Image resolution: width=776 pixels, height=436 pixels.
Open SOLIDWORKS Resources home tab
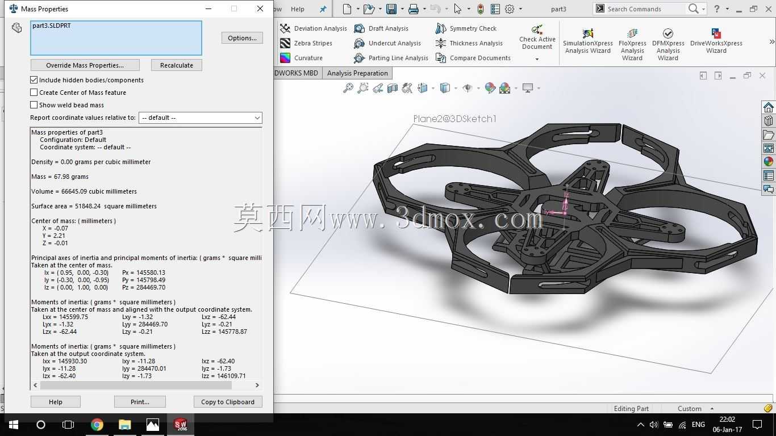[x=769, y=108]
